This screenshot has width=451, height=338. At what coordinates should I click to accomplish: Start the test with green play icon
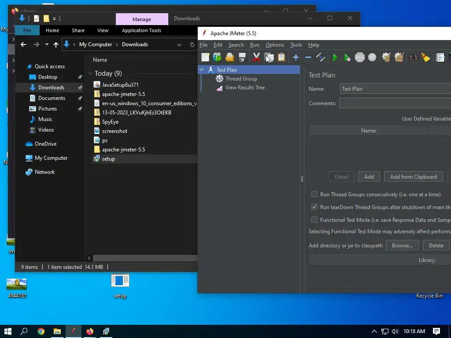pos(335,57)
